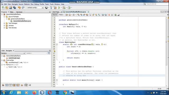Click the Toggle Bookmark icon
Image resolution: width=169 pixels, height=95 pixels.
click(x=99, y=15)
